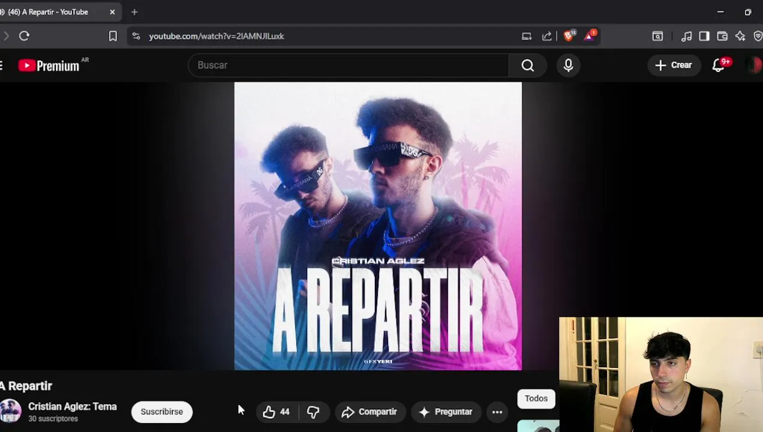Screen dimensions: 763x432
Task: Start voice search with microphone icon
Action: point(568,65)
